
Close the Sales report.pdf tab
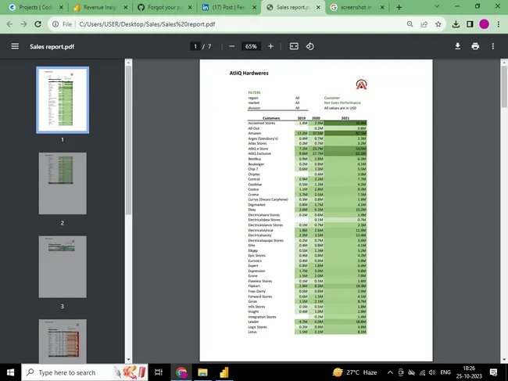(x=318, y=7)
